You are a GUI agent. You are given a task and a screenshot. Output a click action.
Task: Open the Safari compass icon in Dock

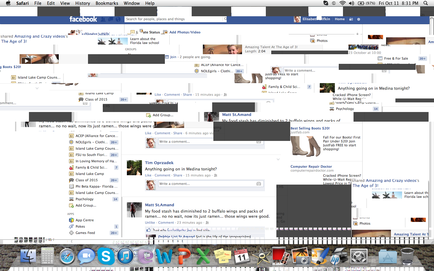pos(67,257)
